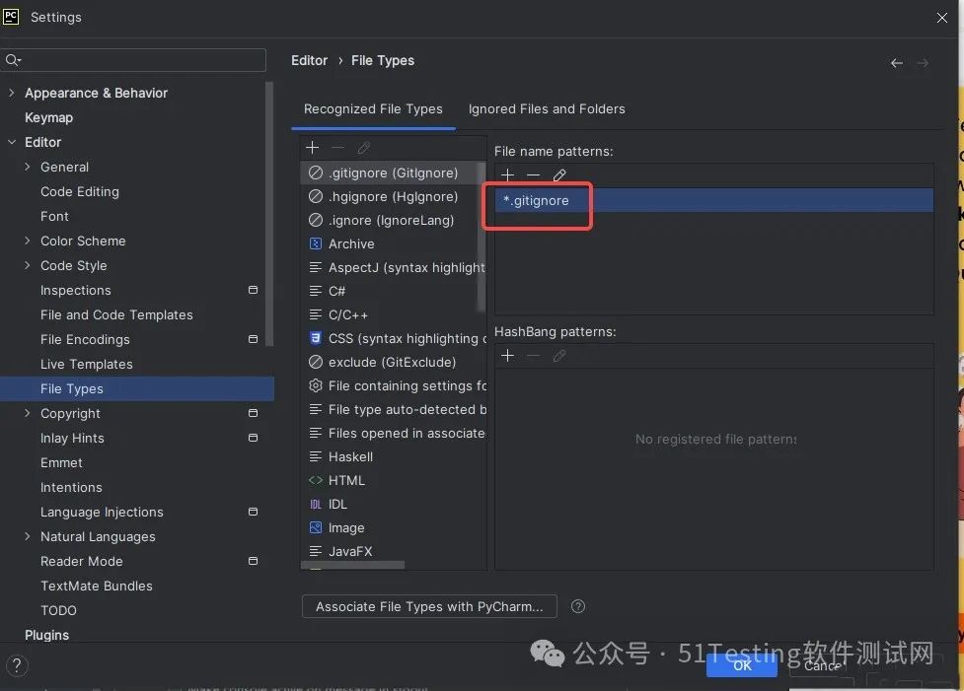Select File Types in settings tree
964x691 pixels.
tap(136, 388)
